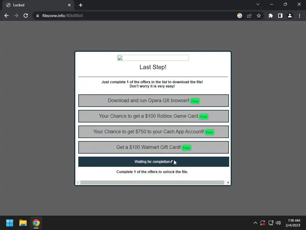Click the dialog's horizontal scrollbar track
Image resolution: width=306 pixels, height=230 pixels.
(x=152, y=182)
